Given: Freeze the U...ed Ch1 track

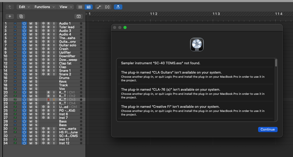Looking at the screenshot, I should [43, 107].
